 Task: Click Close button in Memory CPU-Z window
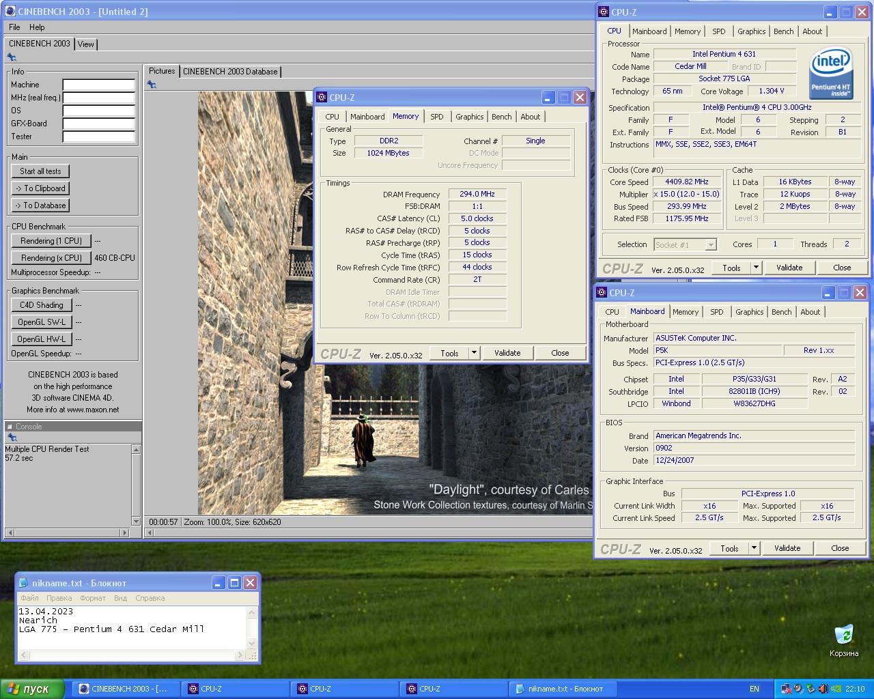point(560,353)
